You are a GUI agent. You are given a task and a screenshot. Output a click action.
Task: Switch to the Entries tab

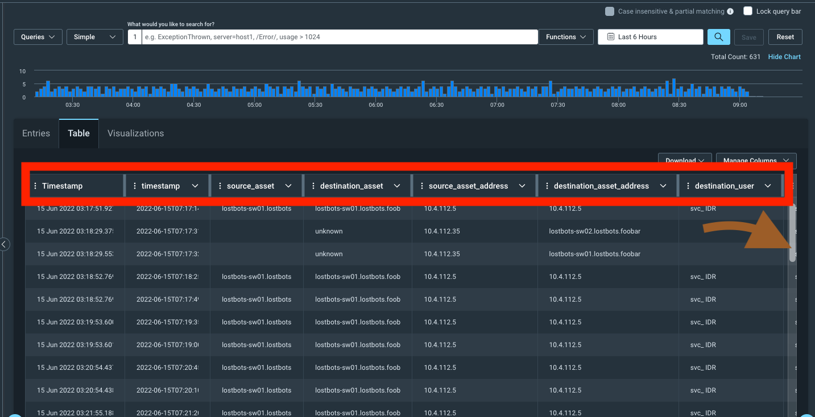click(36, 134)
